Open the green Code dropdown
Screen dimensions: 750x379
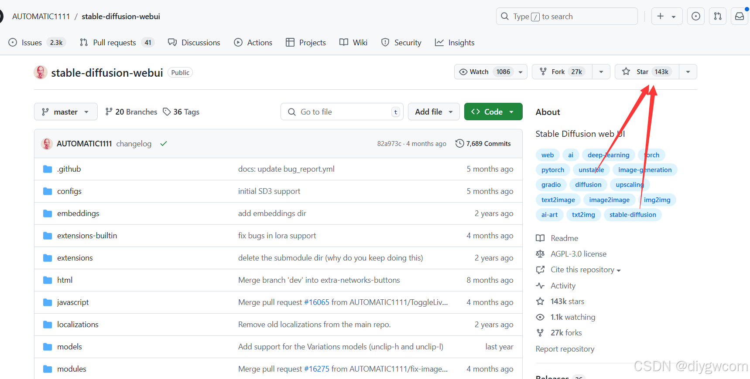pyautogui.click(x=493, y=112)
